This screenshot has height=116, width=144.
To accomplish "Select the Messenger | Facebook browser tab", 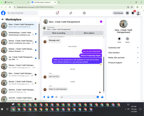I will [44, 2].
